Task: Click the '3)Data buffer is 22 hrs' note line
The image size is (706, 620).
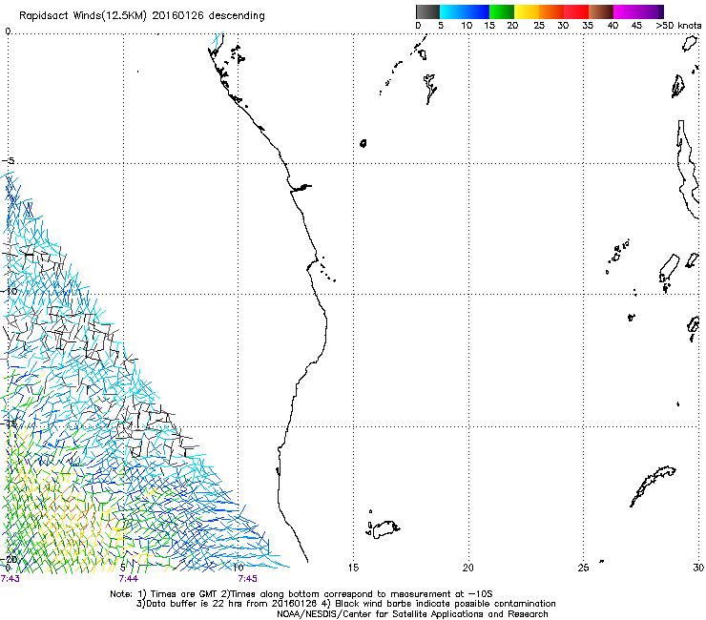Action: coord(345,604)
